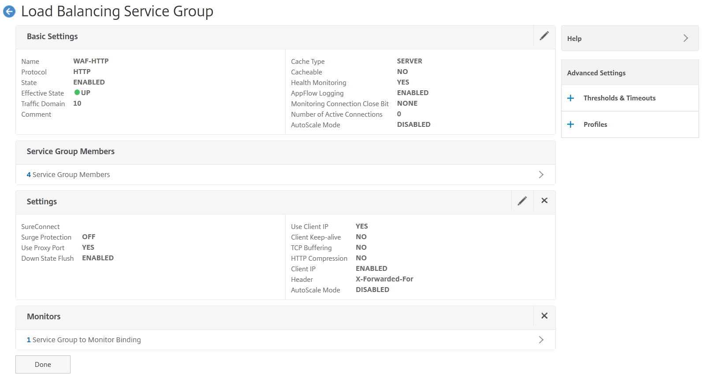Screen dimensions: 703x377
Task: Edit the Settings section pencil icon
Action: tap(522, 201)
